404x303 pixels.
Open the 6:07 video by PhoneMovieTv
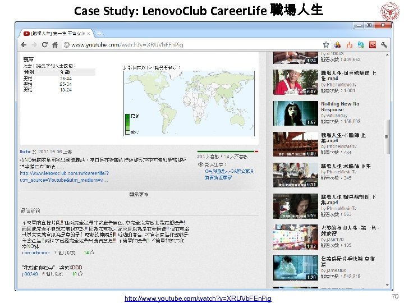tap(296, 82)
